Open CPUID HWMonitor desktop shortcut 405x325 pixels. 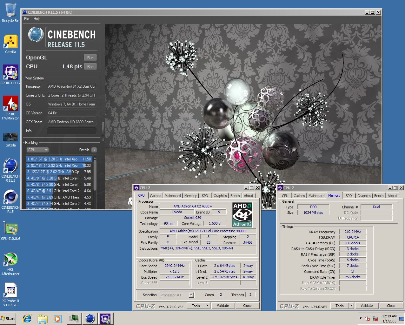pyautogui.click(x=10, y=108)
